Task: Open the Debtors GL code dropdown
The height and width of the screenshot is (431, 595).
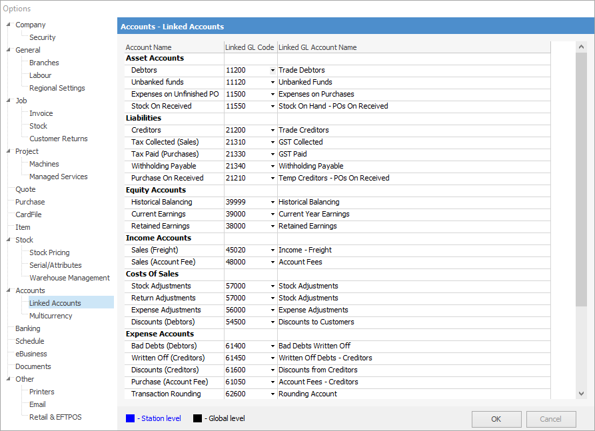Action: pos(273,70)
